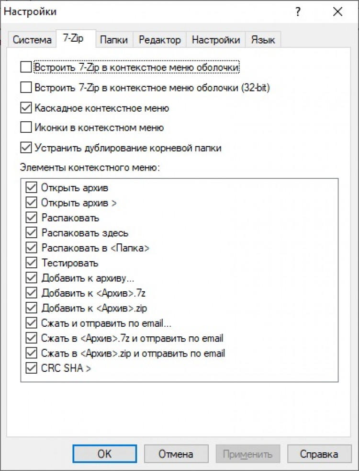Enable Встроить 7-Zip в контекстное меню оболочки
Image resolution: width=359 pixels, height=471 pixels.
(x=26, y=68)
